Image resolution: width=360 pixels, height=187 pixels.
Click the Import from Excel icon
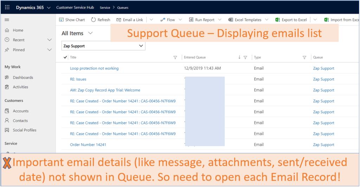tap(326, 20)
